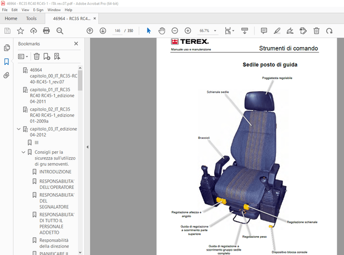Click the upload to cloud icon

[x=33, y=31]
